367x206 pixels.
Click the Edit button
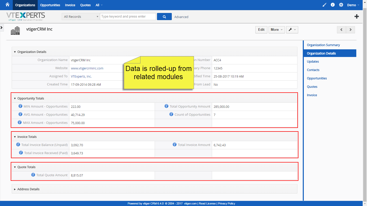coord(261,30)
